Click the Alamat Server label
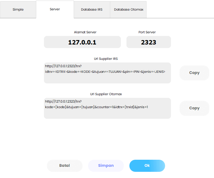The width and height of the screenshot is (214, 178). 85,32
